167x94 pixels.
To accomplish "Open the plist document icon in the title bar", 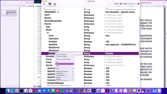I will pos(87,1).
